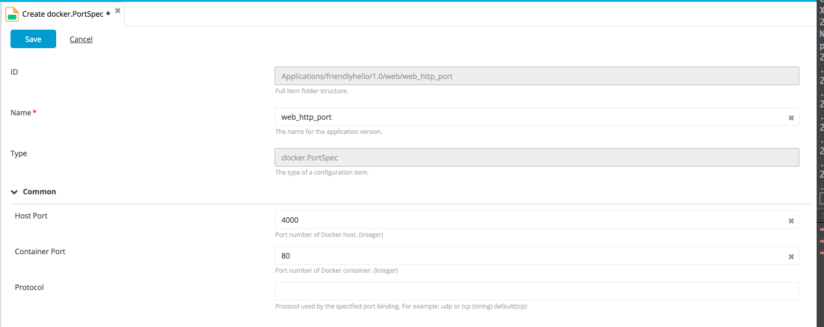Close the Create docker.PortSpec tab
The width and height of the screenshot is (824, 327).
[x=118, y=11]
